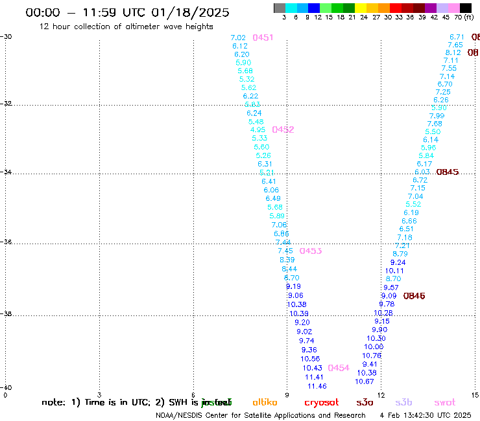
Task: Click the subtitle about altimeter wave heights
Action: pos(126,27)
